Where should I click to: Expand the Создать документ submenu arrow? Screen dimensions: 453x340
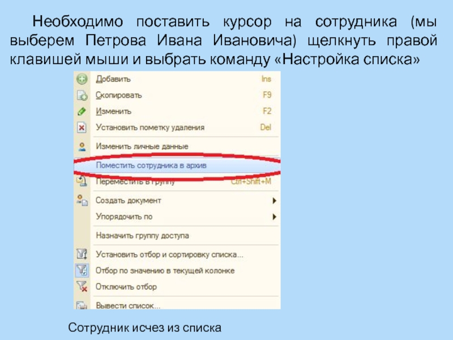pos(274,201)
